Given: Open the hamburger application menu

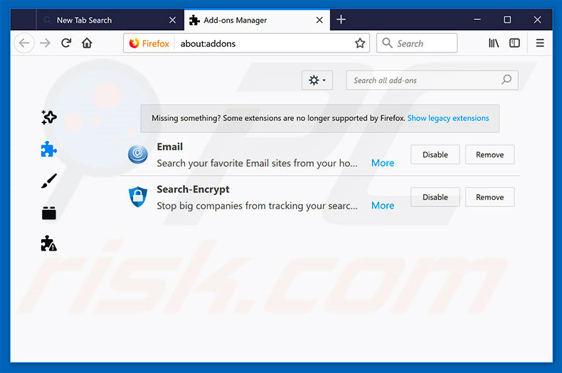Looking at the screenshot, I should click(540, 43).
